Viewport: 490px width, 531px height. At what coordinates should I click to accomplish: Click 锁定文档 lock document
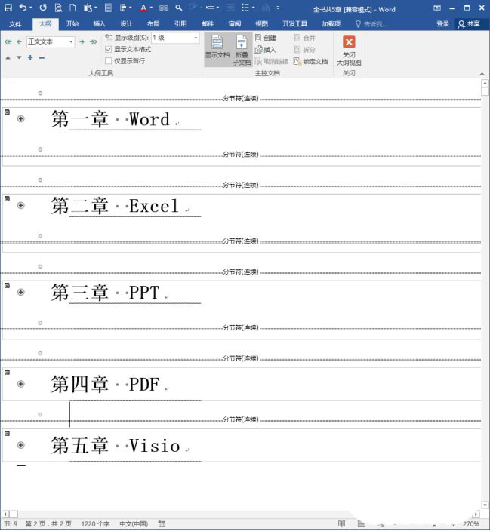click(310, 61)
